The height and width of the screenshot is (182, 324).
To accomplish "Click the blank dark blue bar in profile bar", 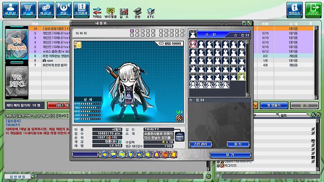I will [x=85, y=154].
